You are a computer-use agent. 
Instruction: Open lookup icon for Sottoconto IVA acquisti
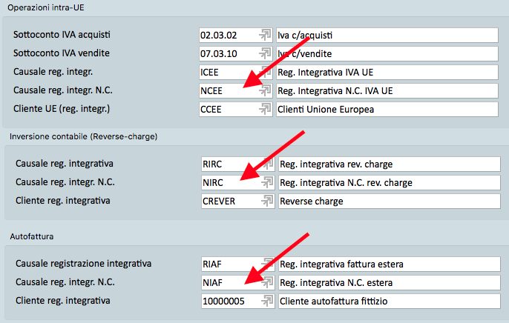point(265,36)
